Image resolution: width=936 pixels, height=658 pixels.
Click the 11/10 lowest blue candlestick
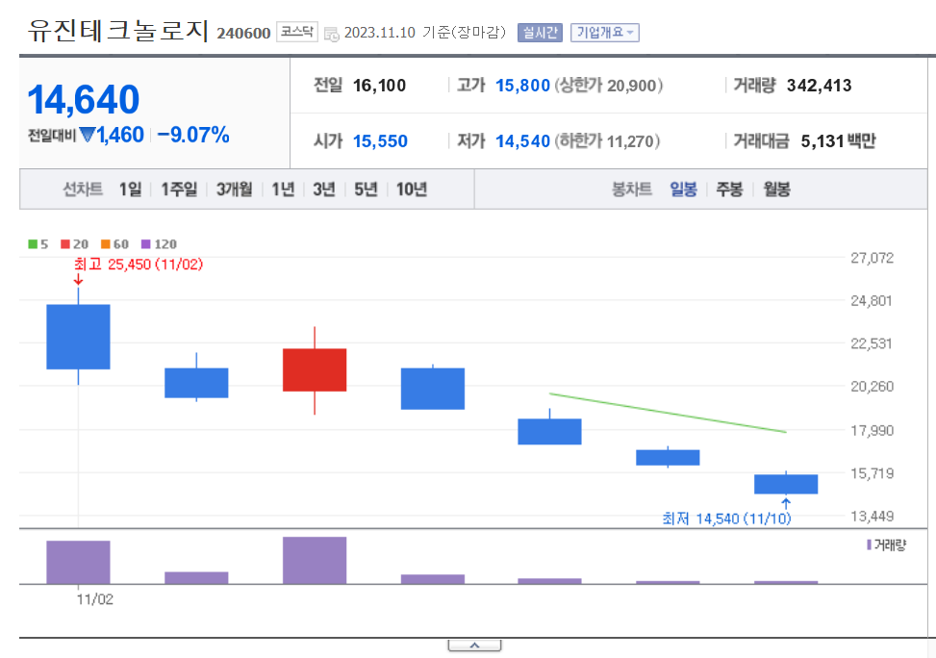point(786,484)
